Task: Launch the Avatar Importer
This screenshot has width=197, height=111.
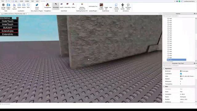Action: (x=116, y=6)
